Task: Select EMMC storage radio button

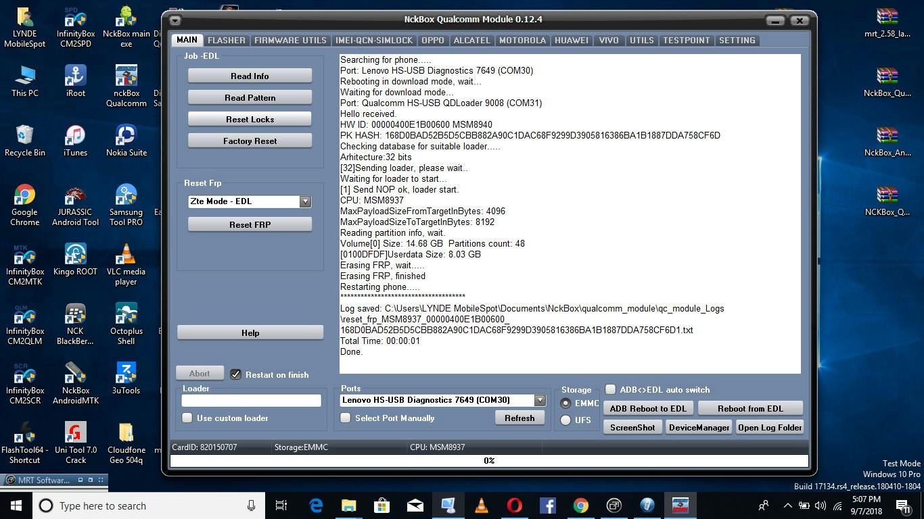Action: pos(565,403)
